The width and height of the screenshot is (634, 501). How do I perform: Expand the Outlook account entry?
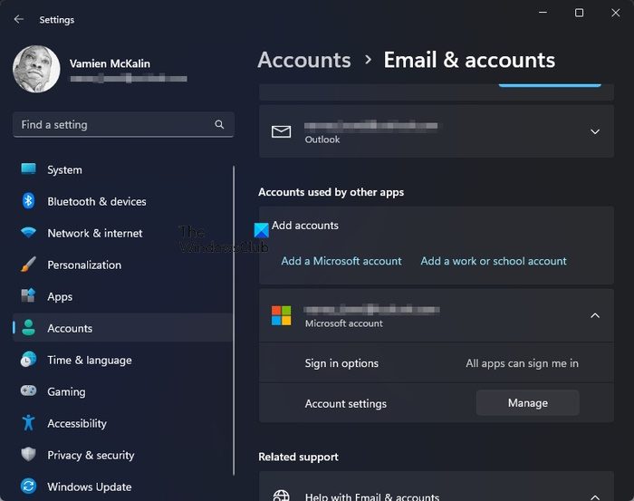pos(595,131)
